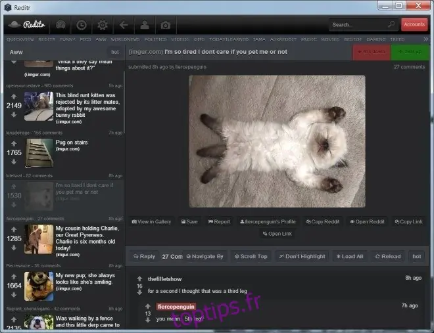This screenshot has height=333, width=434.
Task: Open the hot sort dropdown beside Aww
Action: coord(115,52)
